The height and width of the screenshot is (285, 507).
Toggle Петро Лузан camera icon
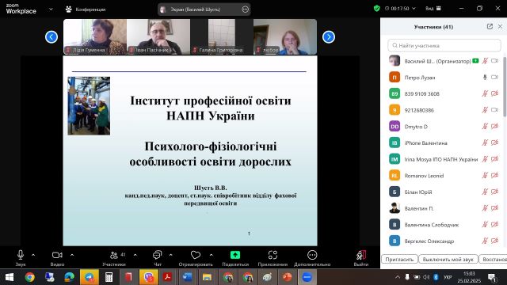click(x=494, y=78)
